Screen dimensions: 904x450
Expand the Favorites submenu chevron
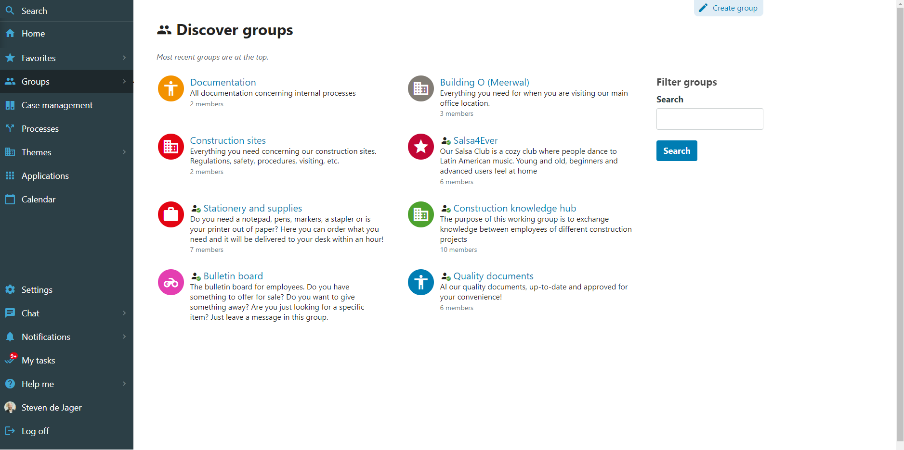click(124, 58)
